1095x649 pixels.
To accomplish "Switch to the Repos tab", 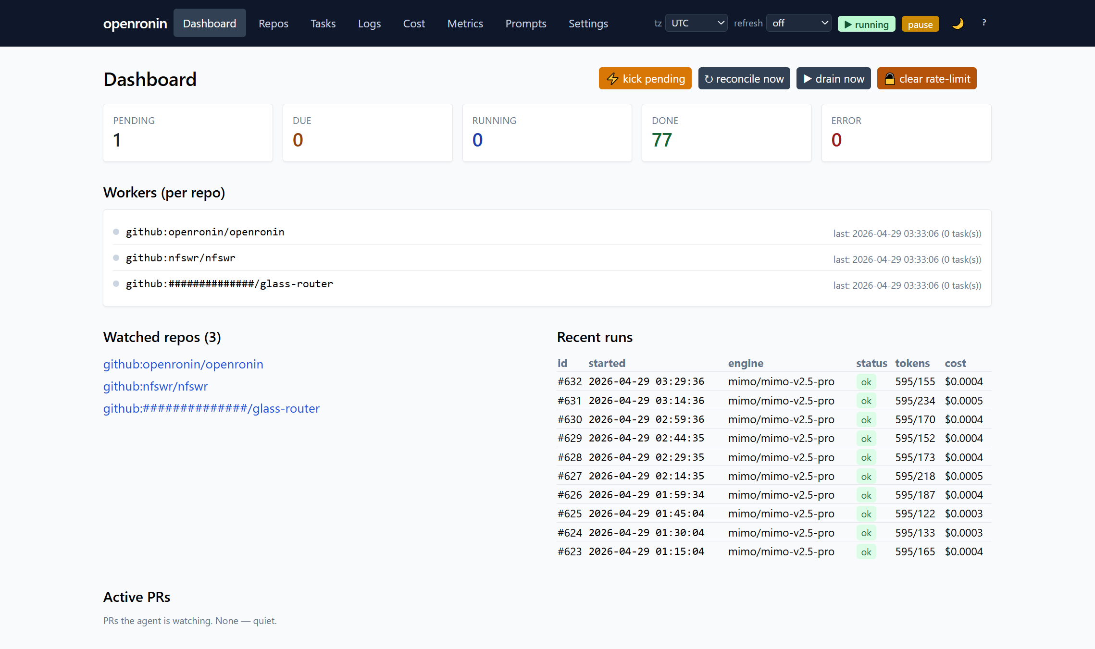I will pyautogui.click(x=274, y=23).
